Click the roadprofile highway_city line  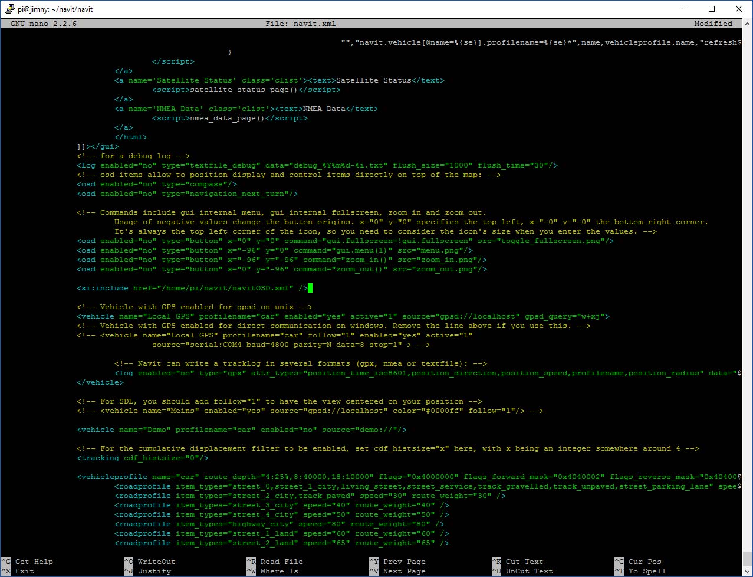(x=280, y=524)
